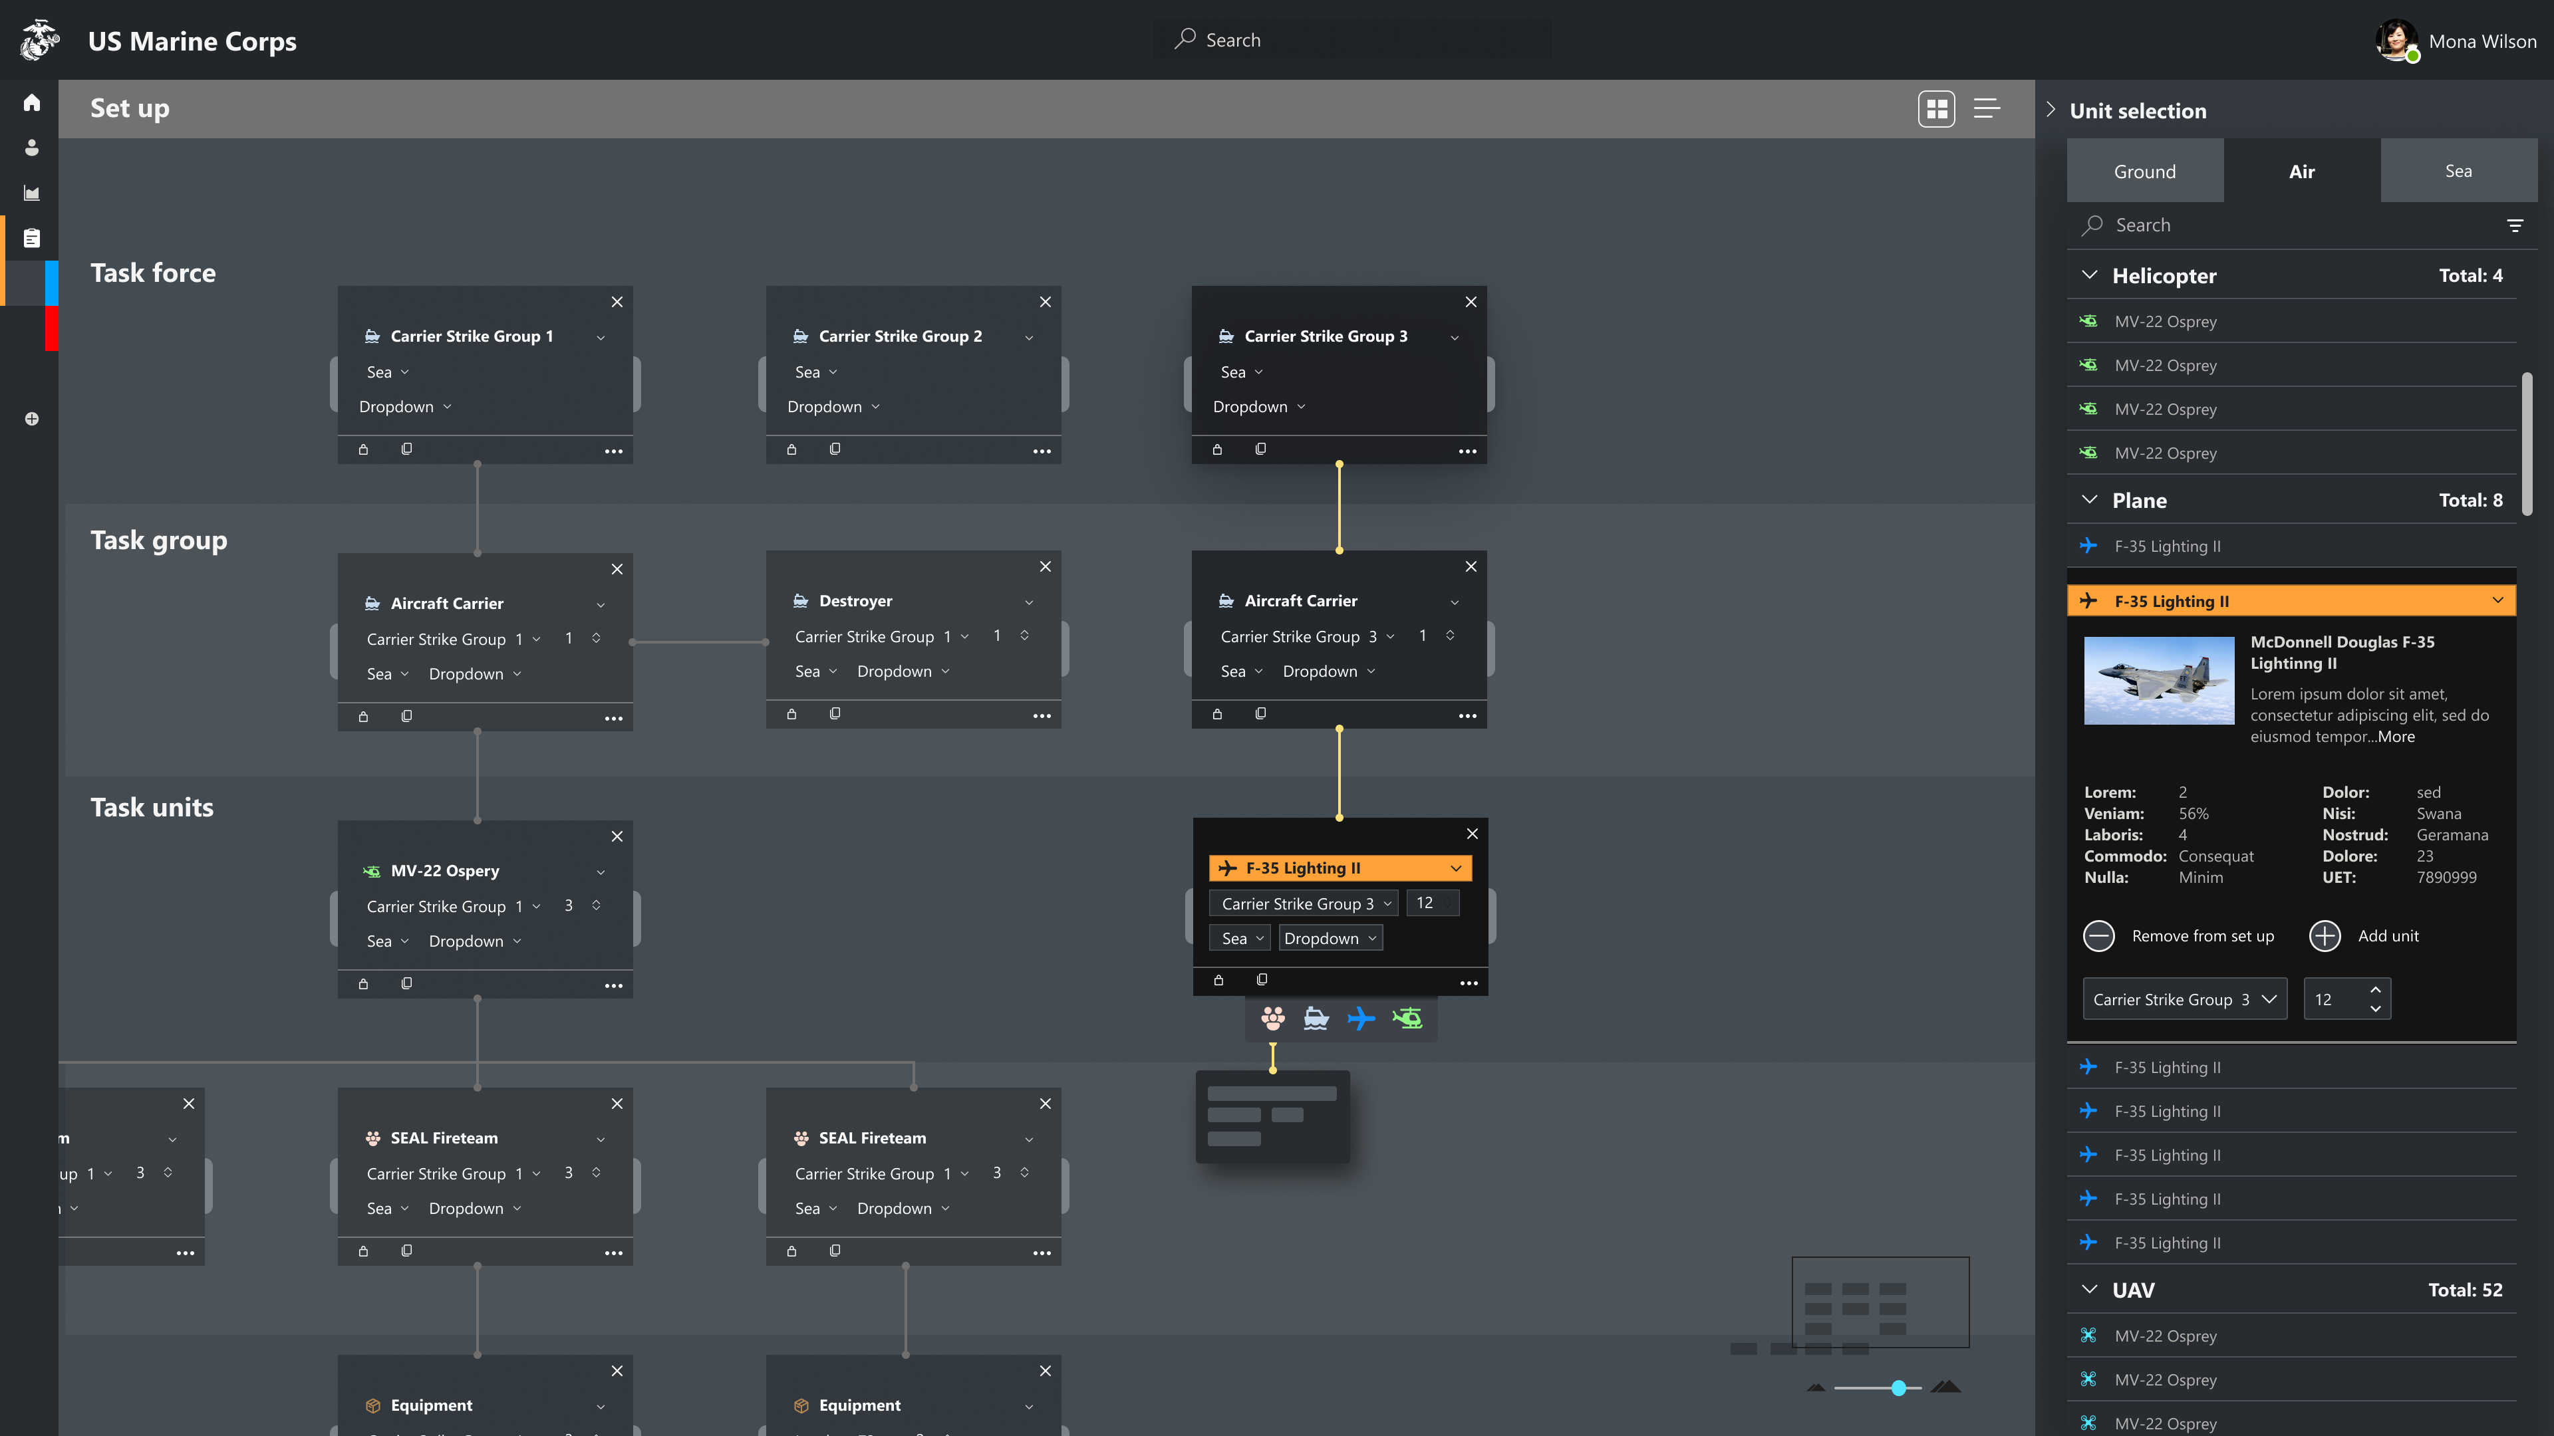The width and height of the screenshot is (2554, 1436).
Task: Open more options on Carrier Strike Group 2
Action: 1042,451
